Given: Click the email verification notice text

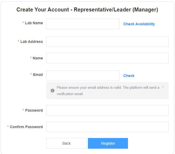Looking at the screenshot, I should click(108, 91).
